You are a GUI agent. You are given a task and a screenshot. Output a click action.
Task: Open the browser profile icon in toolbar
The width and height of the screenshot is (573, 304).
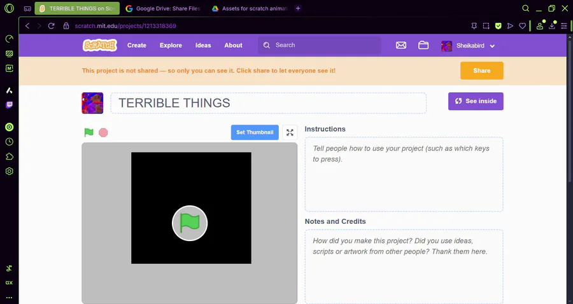[x=540, y=26]
